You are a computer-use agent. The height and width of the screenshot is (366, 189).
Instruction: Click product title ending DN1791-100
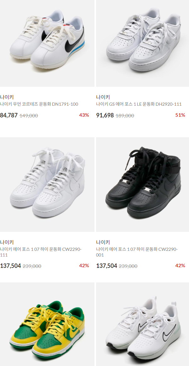tap(39, 104)
